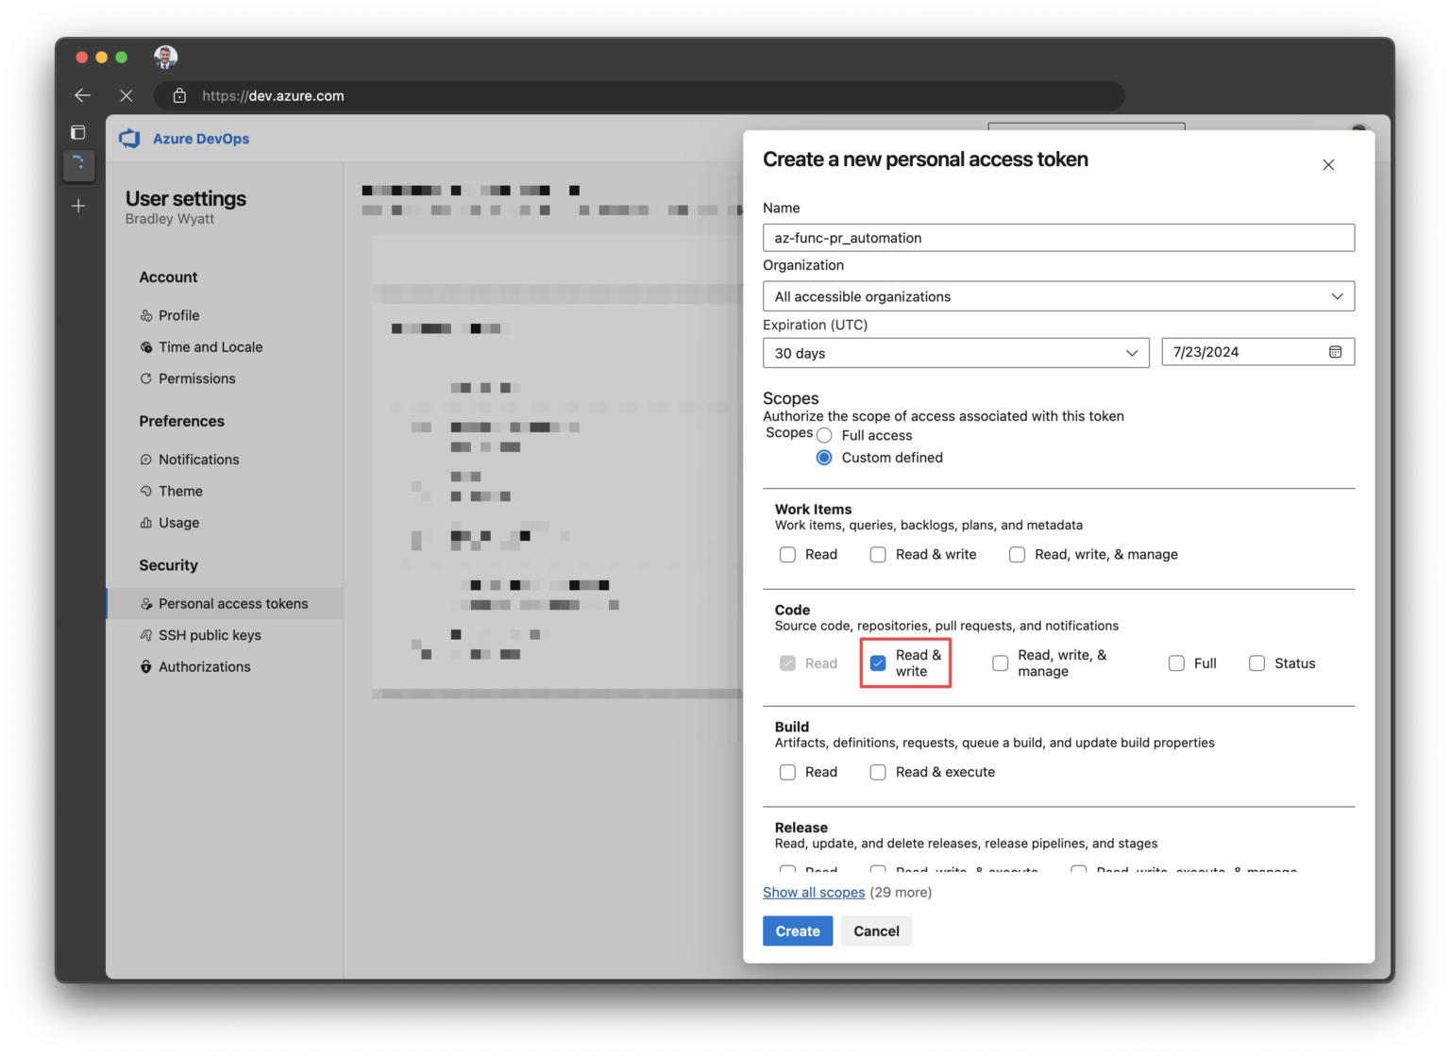Click the Usage chart icon
Screen dimensions: 1450x1056
pos(146,523)
